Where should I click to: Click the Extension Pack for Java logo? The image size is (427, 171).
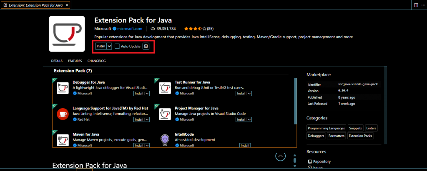coord(67,34)
